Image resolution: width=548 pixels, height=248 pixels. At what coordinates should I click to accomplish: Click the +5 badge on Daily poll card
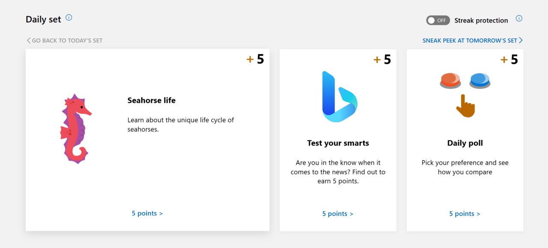[x=509, y=60]
